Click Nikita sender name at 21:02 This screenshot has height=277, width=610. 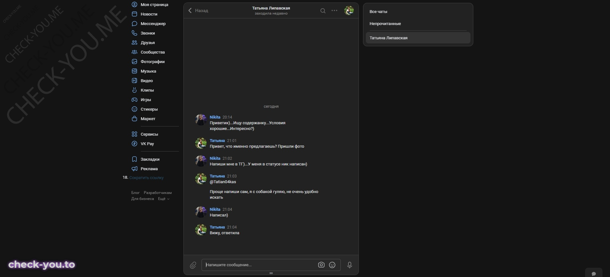[x=215, y=158]
